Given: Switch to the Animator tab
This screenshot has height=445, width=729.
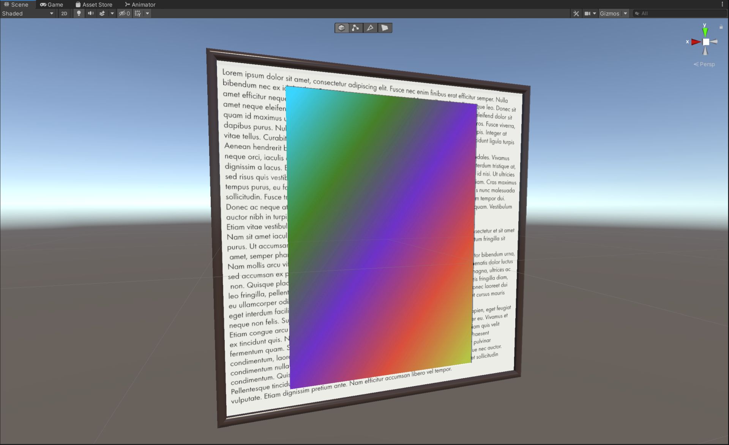Looking at the screenshot, I should (x=140, y=5).
